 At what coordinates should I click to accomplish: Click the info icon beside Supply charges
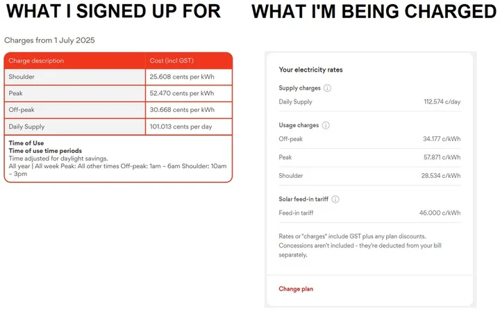pyautogui.click(x=327, y=88)
